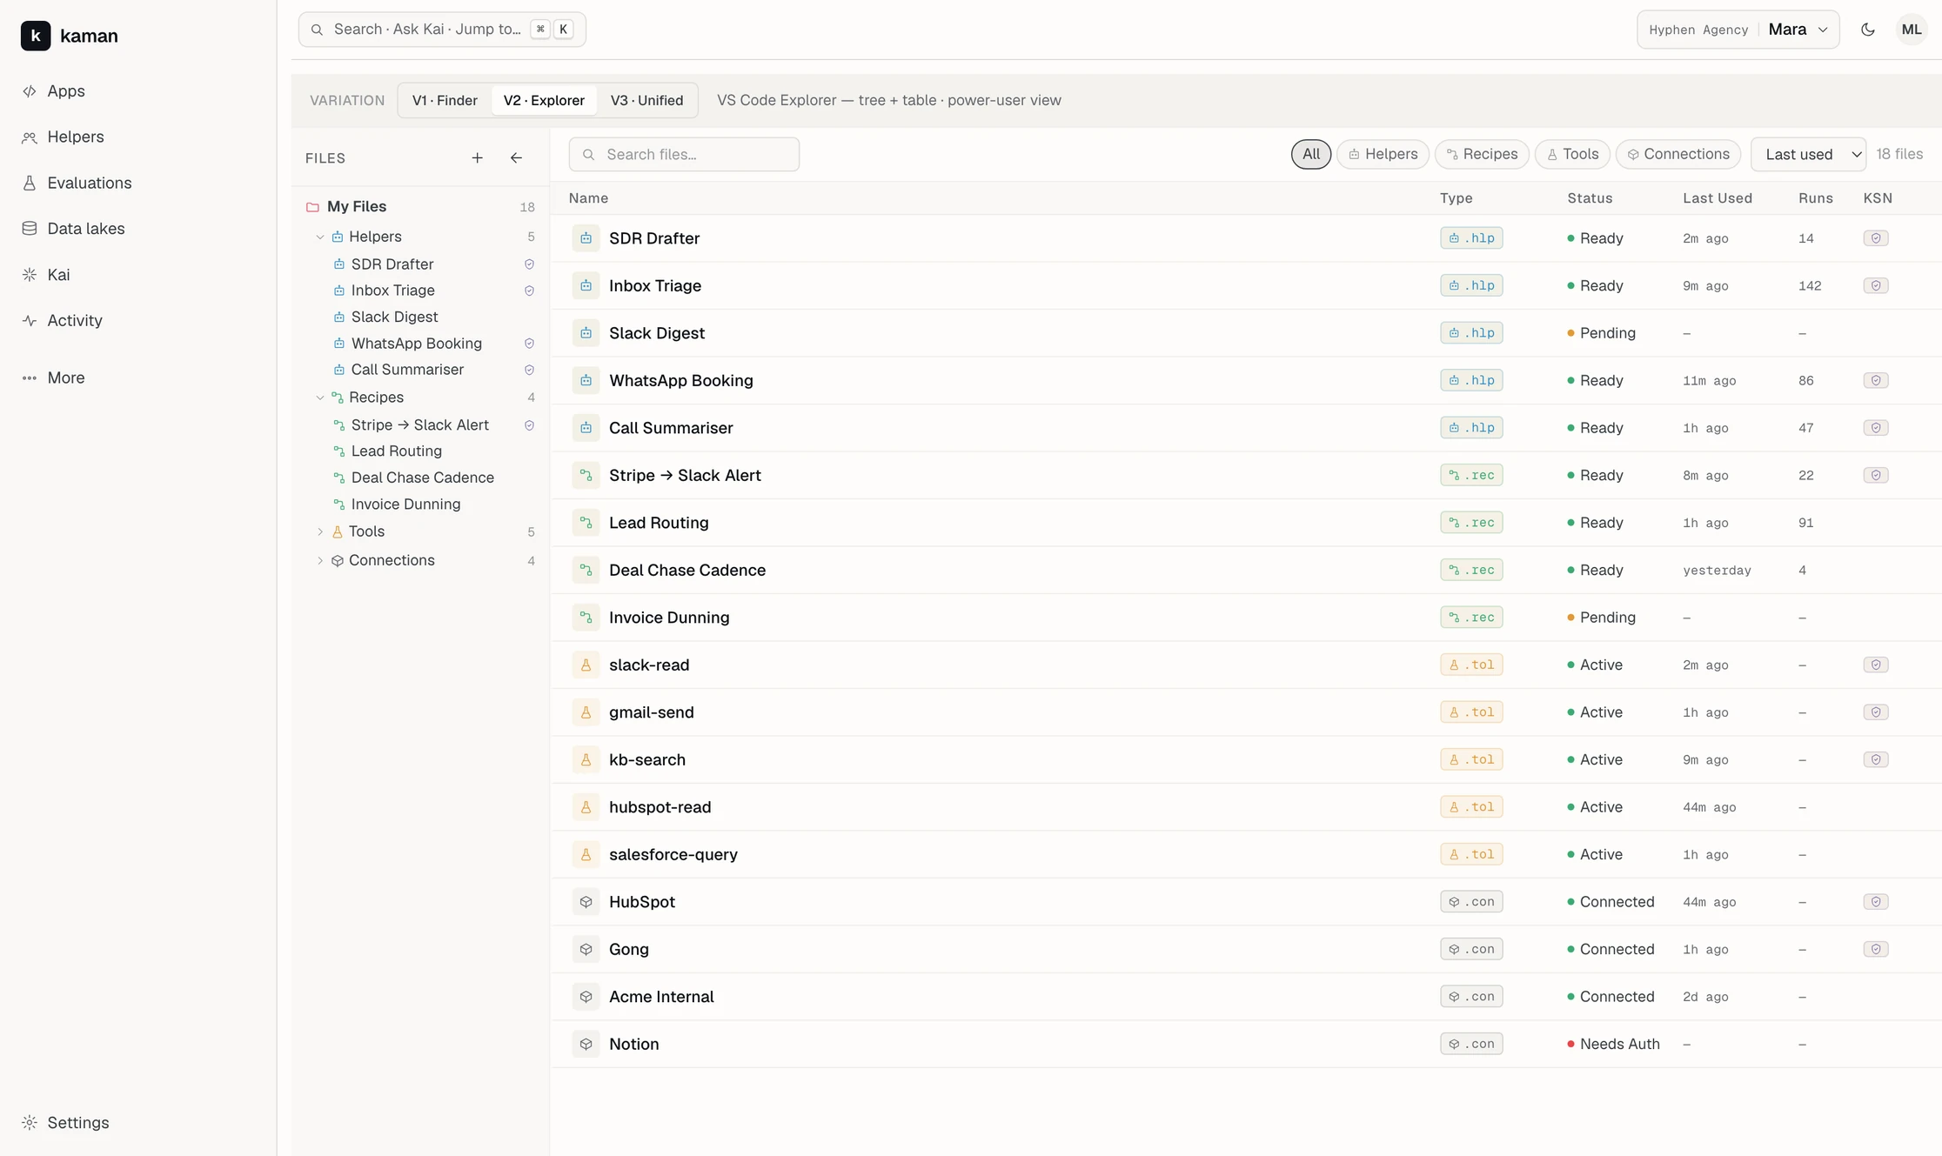Click the SDR Drafter helper row icon
Viewport: 1942px width, 1156px height.
point(586,238)
